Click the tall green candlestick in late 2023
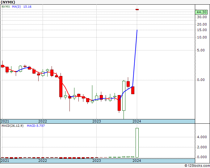Screen dimensions: 210x168 click(x=124, y=96)
